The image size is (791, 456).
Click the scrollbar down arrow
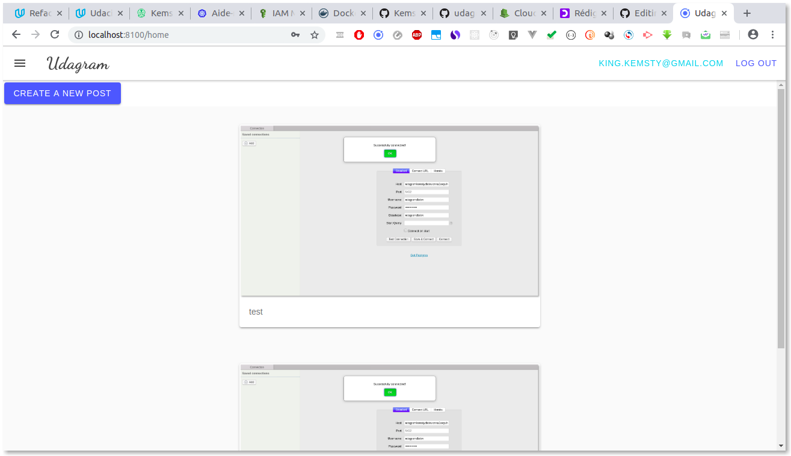(781, 446)
